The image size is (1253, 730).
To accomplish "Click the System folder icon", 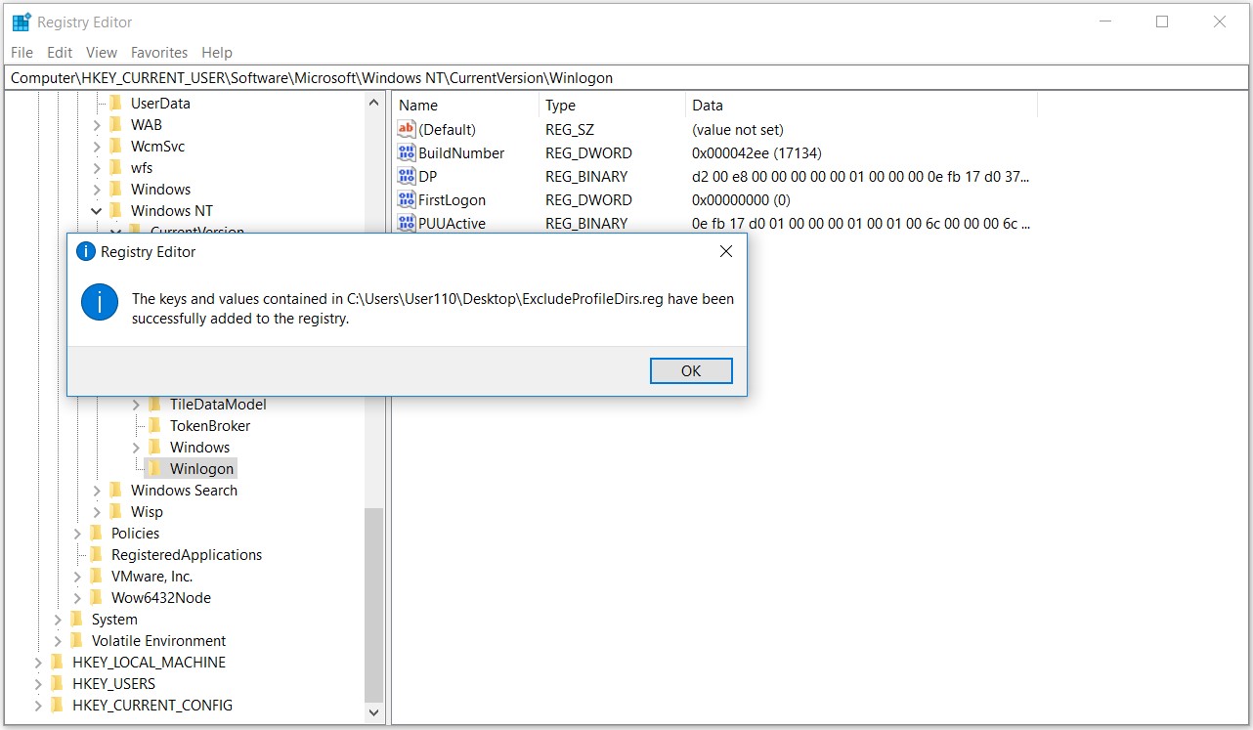I will [77, 619].
